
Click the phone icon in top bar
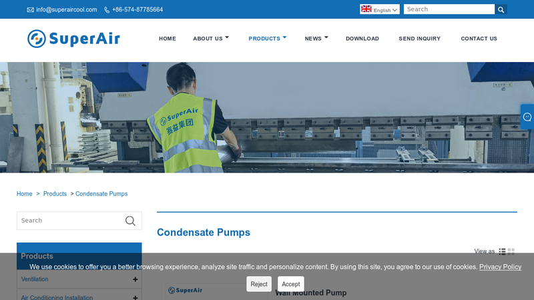[x=107, y=10]
